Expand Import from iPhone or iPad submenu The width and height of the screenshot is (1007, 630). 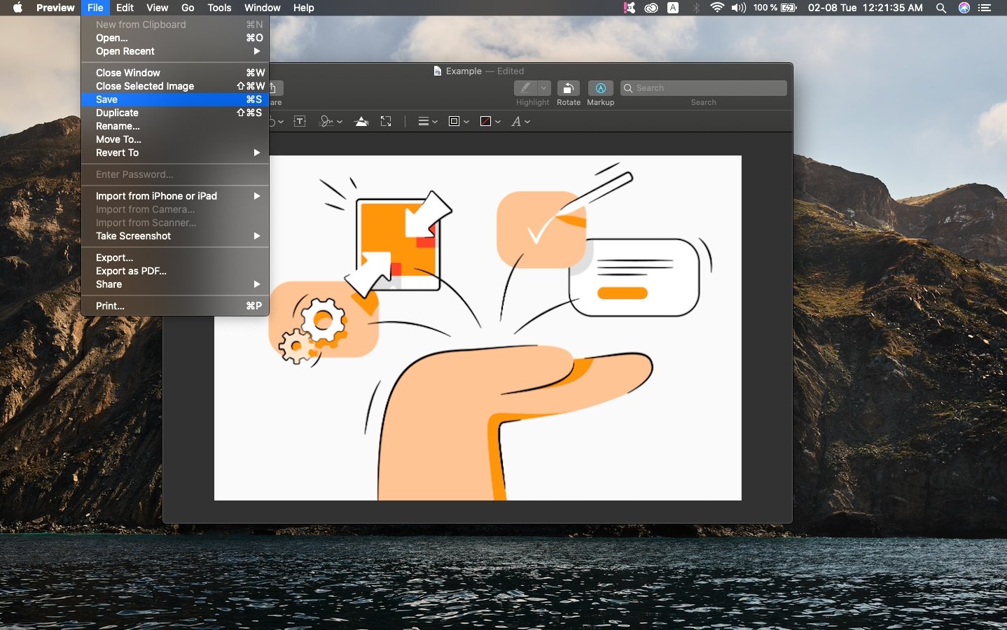point(175,196)
